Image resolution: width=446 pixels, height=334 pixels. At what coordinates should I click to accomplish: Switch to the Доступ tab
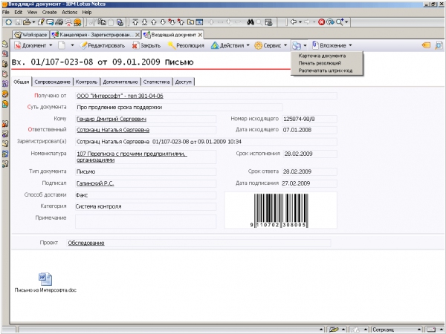[184, 82]
